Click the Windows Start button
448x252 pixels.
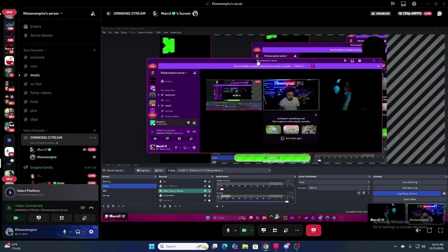coord(152,246)
